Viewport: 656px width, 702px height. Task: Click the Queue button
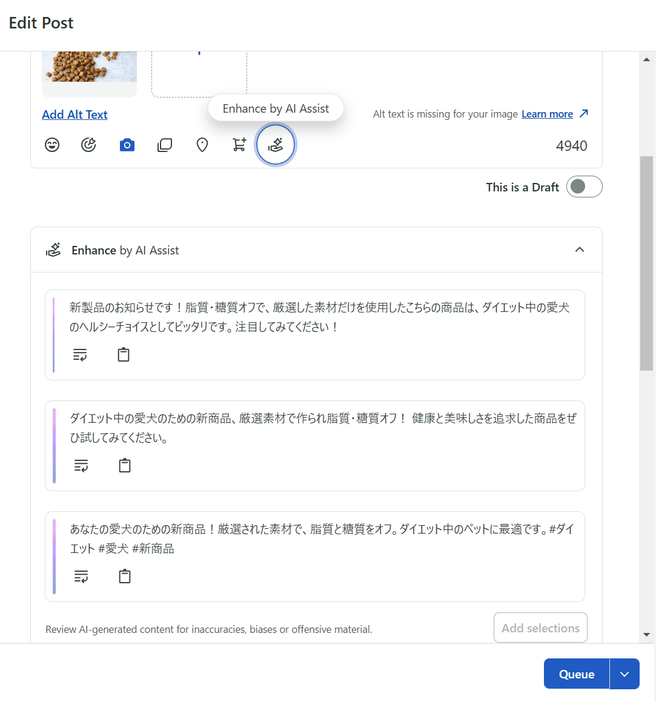click(576, 674)
